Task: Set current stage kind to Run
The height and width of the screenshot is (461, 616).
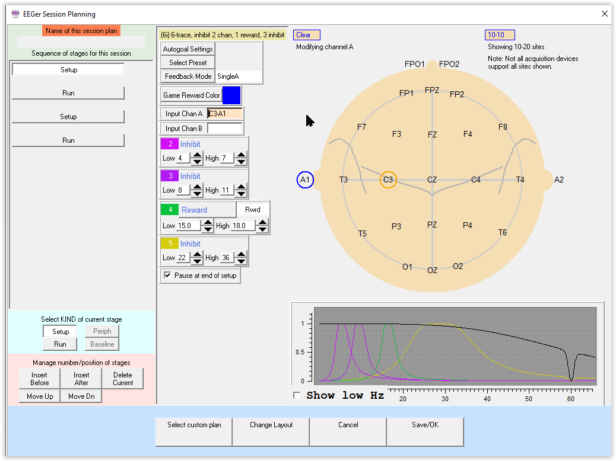Action: tap(60, 344)
